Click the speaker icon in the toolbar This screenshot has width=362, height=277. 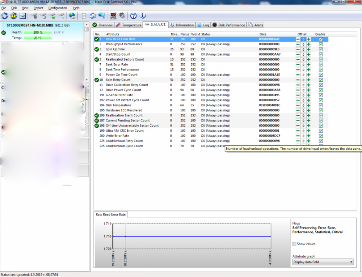click(x=122, y=16)
